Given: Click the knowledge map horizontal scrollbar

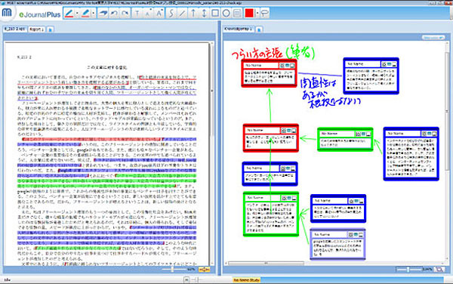Looking at the screenshot, I should [x=266, y=263].
